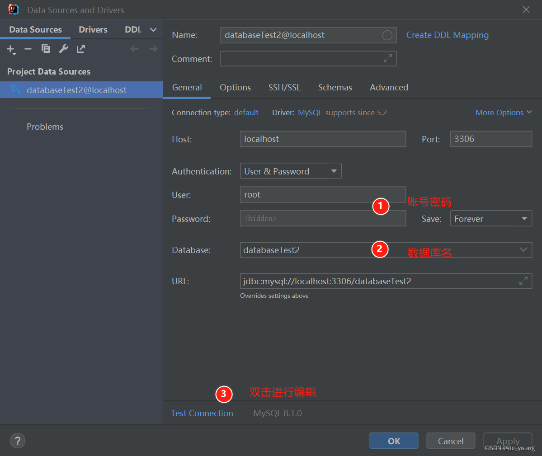
Task: Click the 'Overrides settings above' note
Action: click(274, 296)
